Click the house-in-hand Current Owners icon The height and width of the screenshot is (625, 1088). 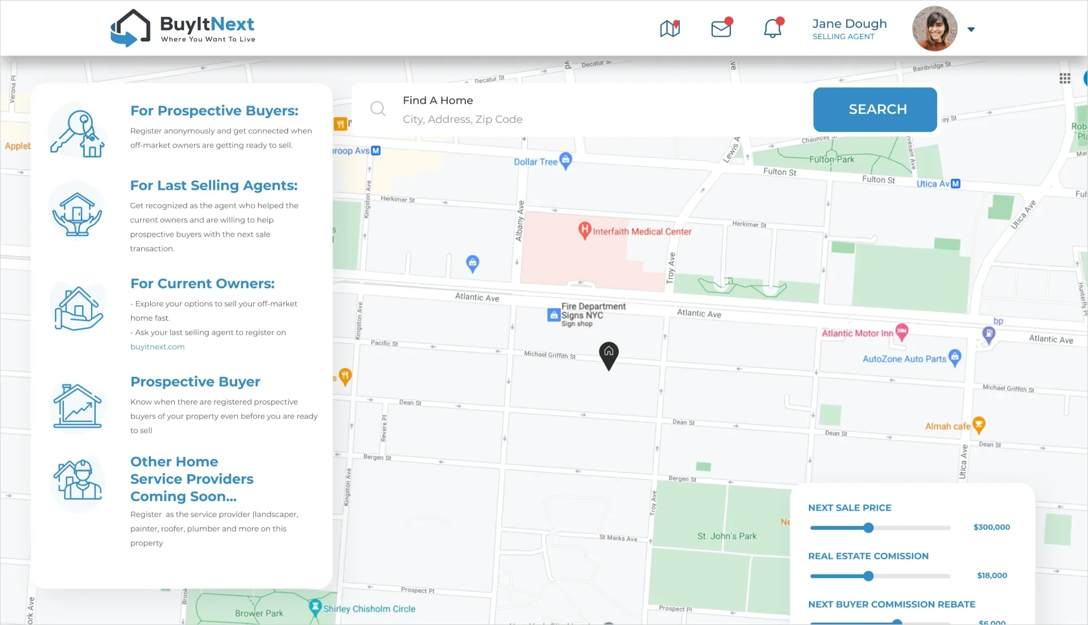78,309
